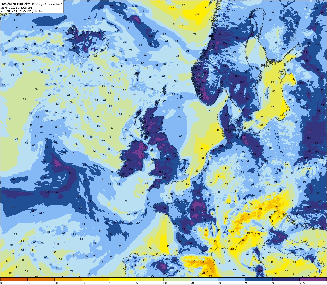Click the 40–50 bright yellow legend segment
Viewport: 327px width, 285px height.
pos(123,279)
